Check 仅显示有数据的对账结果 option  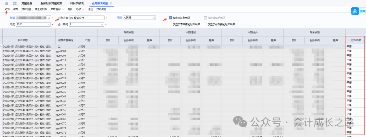click(x=205, y=24)
